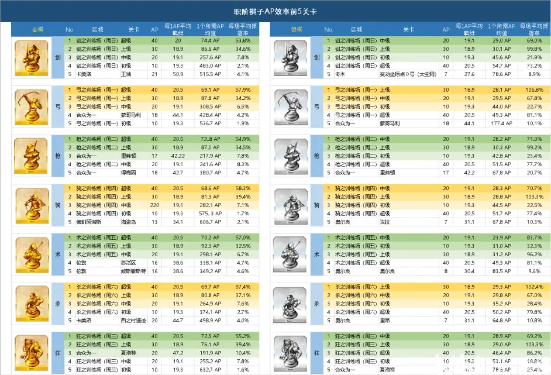Click the gold Berserker chess piece icon
Viewport: 551px width, 375px height.
32,353
